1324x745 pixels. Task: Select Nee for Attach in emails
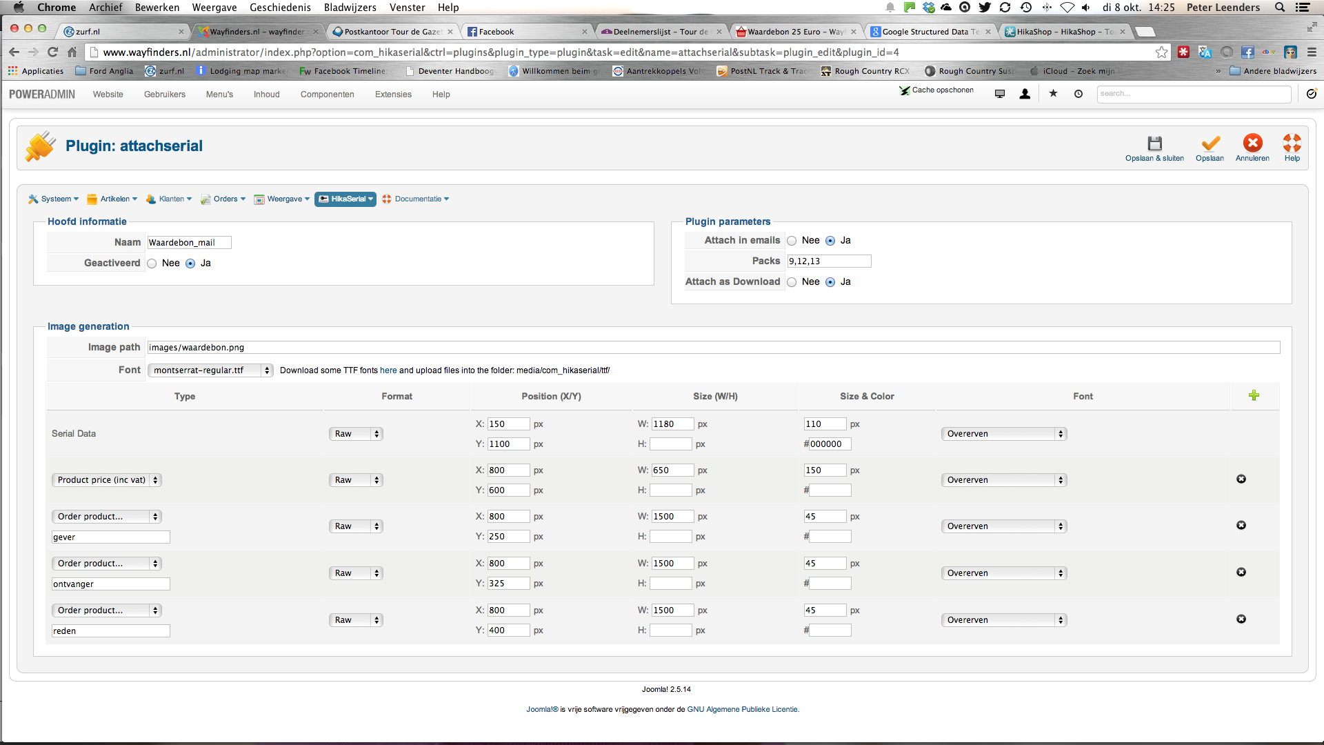(792, 241)
